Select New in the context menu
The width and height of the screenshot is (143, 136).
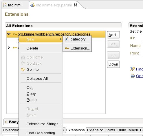pyautogui.click(x=41, y=39)
